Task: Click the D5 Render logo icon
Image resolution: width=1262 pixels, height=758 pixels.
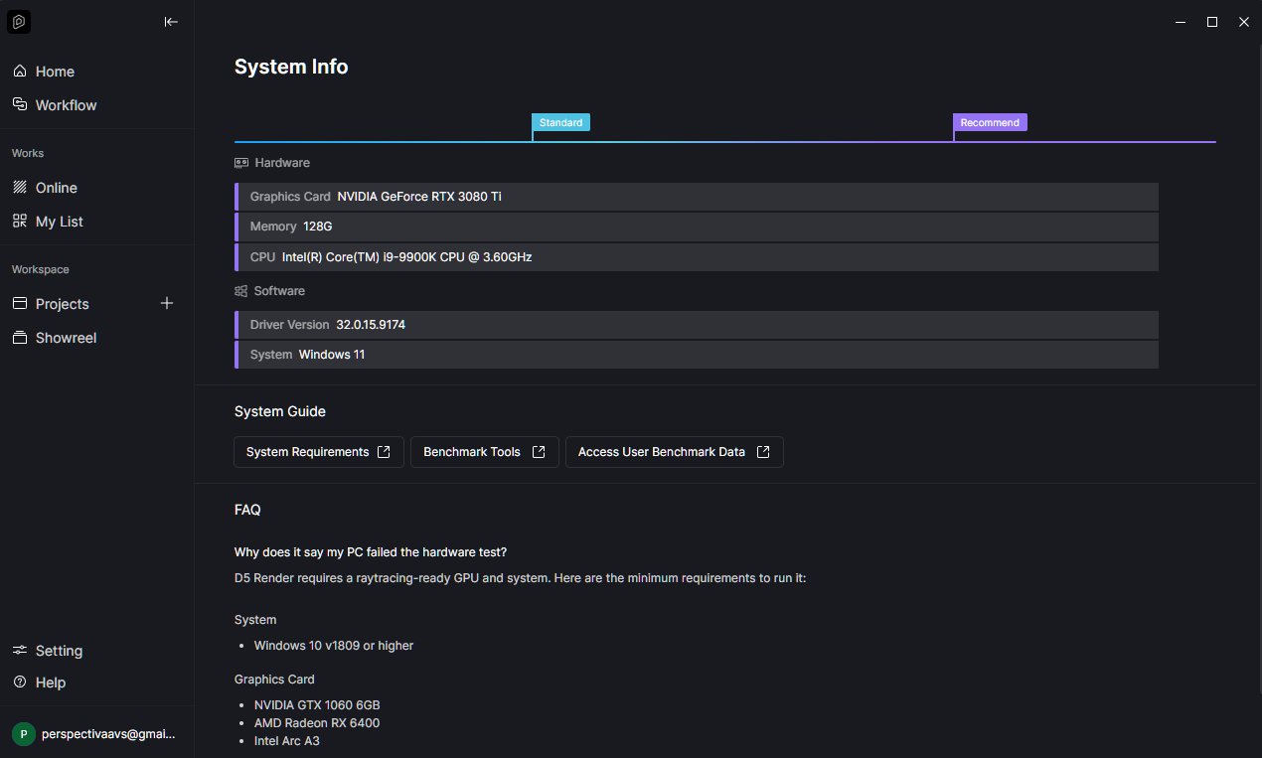Action: coord(19,22)
